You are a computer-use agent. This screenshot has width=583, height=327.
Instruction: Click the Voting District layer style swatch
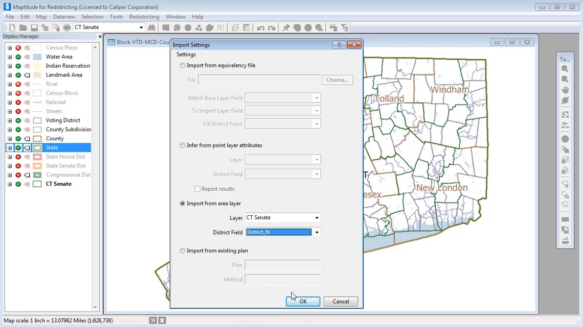click(x=37, y=120)
